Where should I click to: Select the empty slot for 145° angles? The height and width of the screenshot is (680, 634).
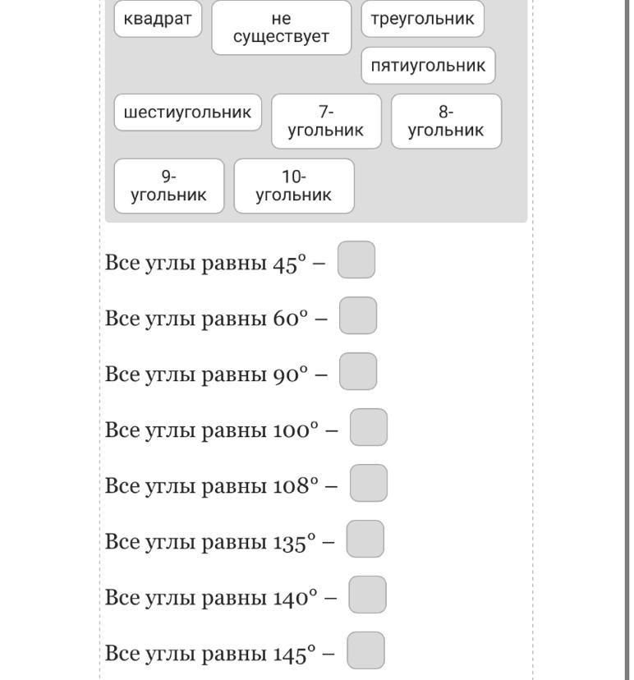tap(365, 651)
